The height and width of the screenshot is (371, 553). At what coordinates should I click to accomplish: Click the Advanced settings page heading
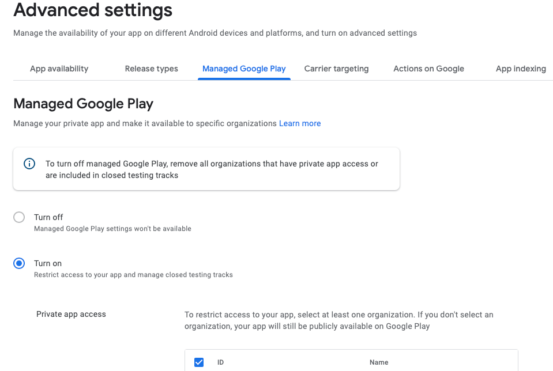92,10
